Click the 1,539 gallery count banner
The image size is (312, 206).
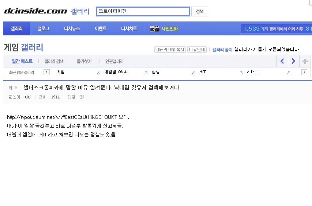[276, 29]
